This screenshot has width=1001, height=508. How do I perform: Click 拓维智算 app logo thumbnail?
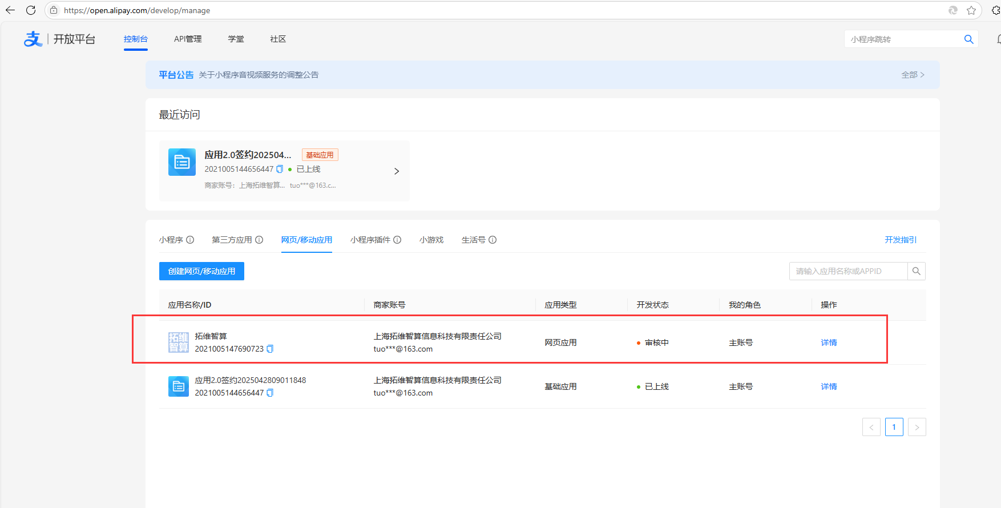point(179,342)
